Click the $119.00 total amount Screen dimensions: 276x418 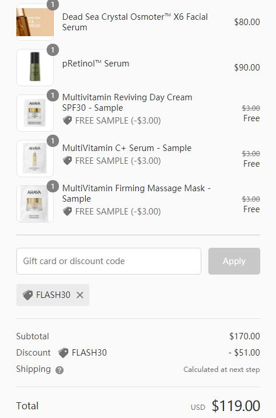tap(236, 406)
